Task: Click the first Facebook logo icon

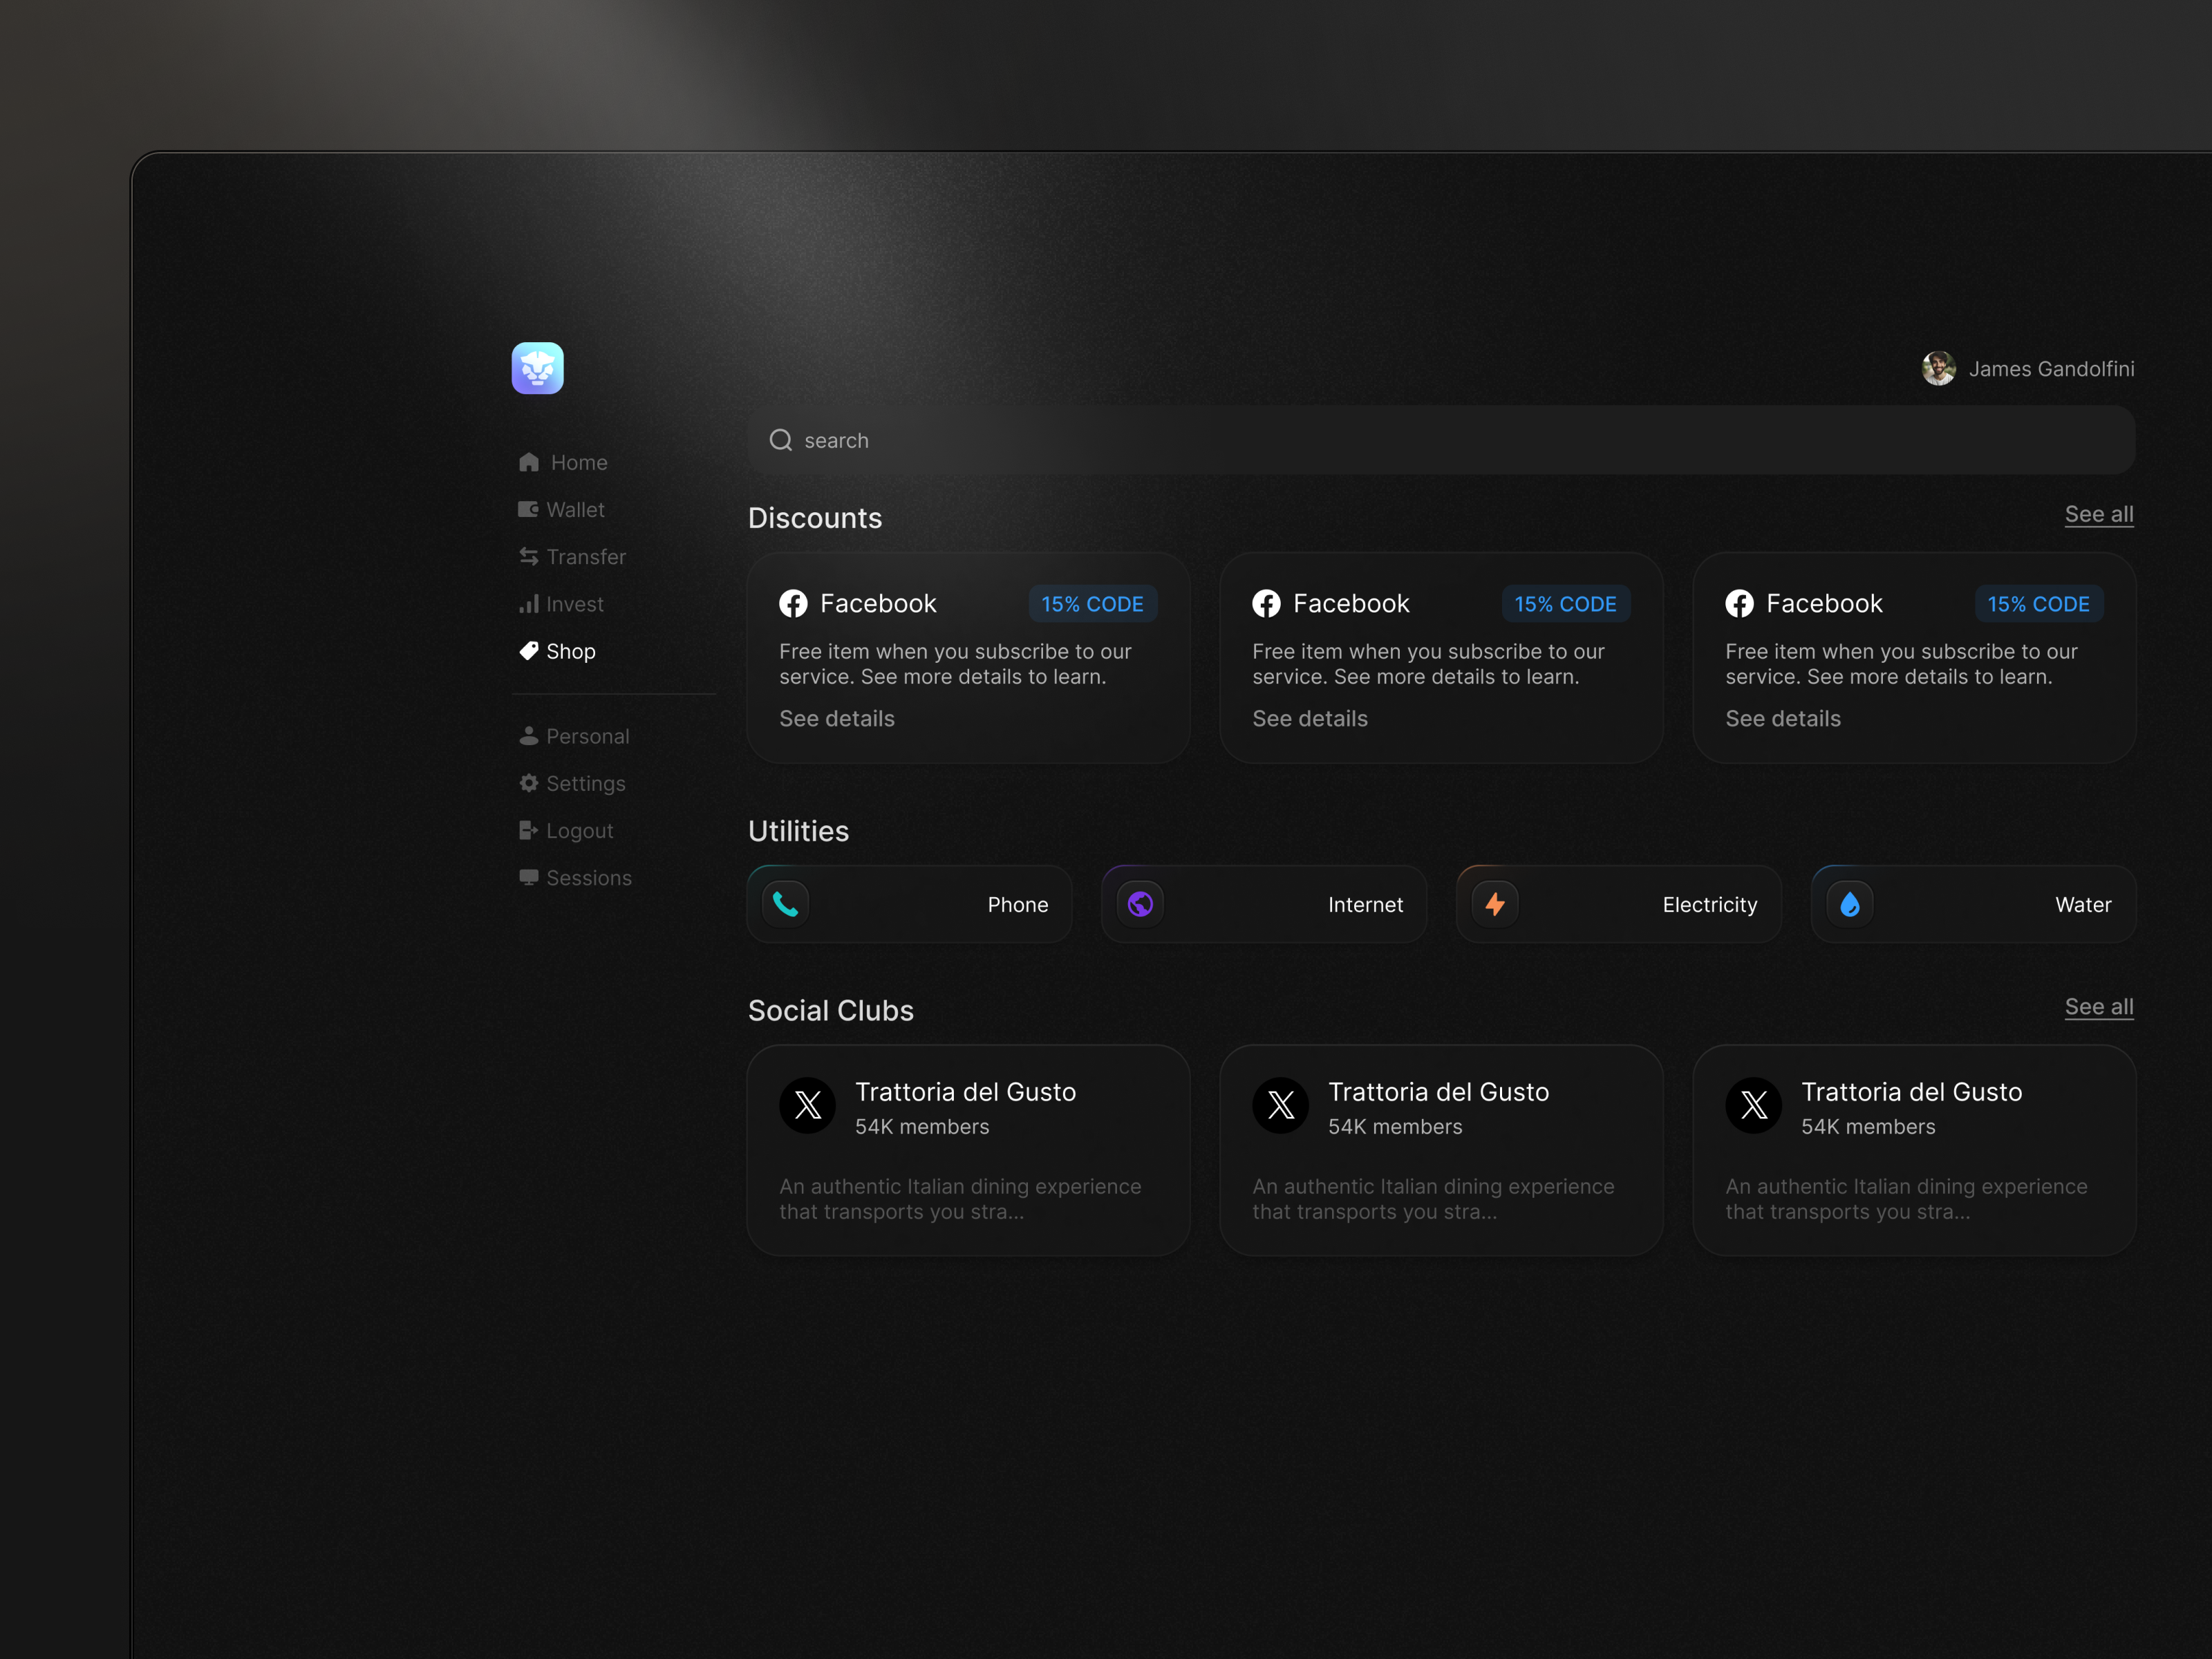Action: 793,603
